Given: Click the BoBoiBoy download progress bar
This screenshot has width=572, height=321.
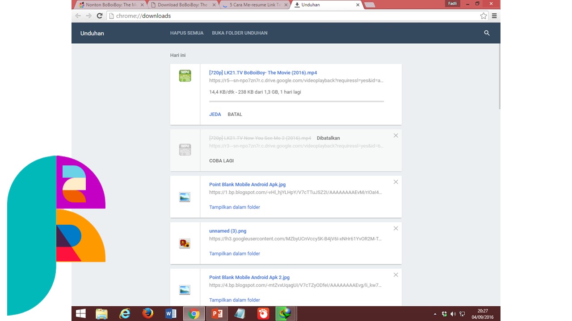Looking at the screenshot, I should (296, 102).
